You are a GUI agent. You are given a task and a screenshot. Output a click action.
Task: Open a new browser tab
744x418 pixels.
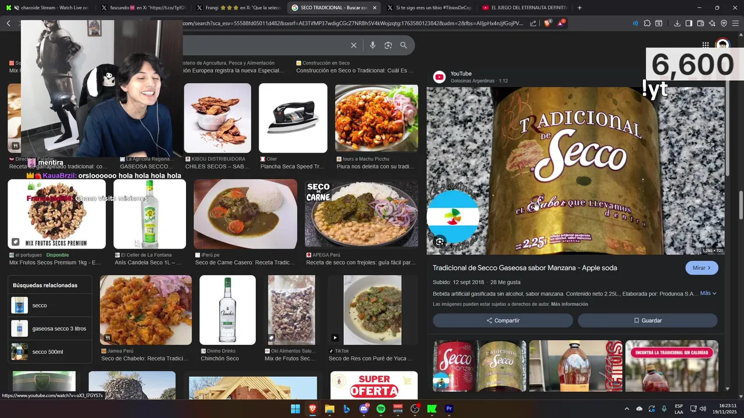tap(580, 8)
